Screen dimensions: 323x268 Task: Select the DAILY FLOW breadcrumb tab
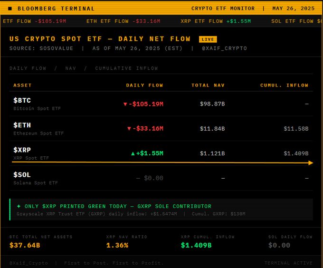click(x=28, y=68)
